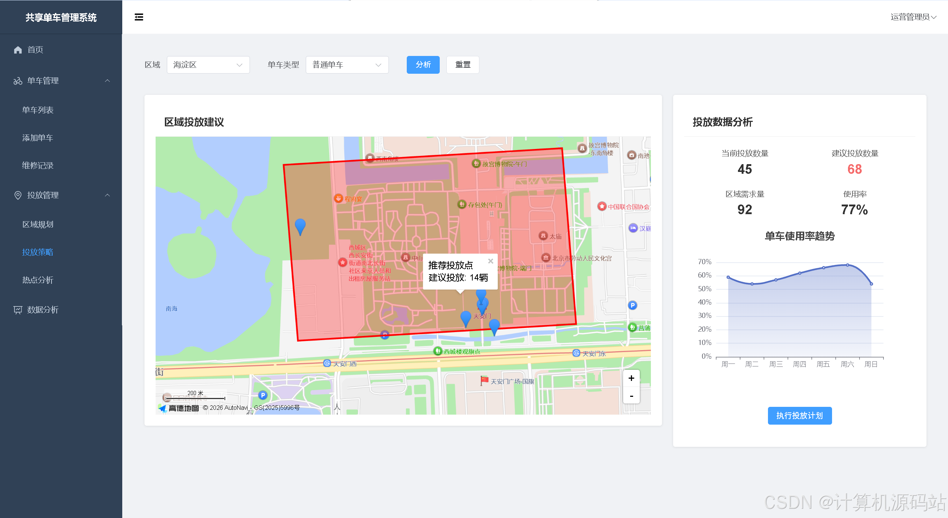Open the 单车类型 dropdown showing 普通单车
The width and height of the screenshot is (948, 518).
pos(347,65)
